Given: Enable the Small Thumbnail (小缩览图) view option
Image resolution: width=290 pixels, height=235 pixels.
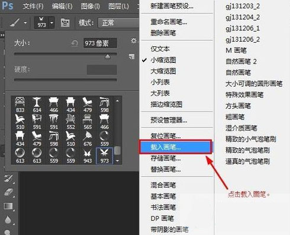Looking at the screenshot, I should (163, 60).
